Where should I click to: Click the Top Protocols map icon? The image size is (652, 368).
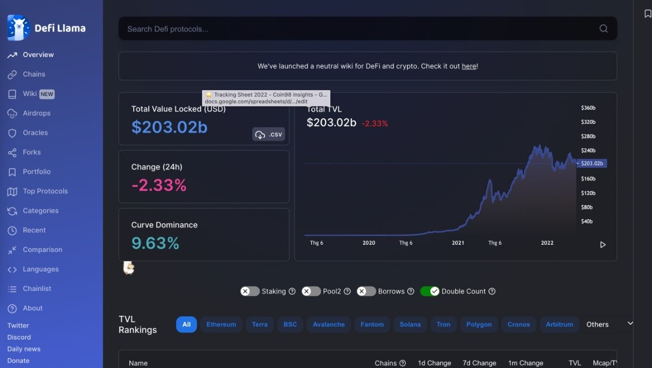coord(12,192)
